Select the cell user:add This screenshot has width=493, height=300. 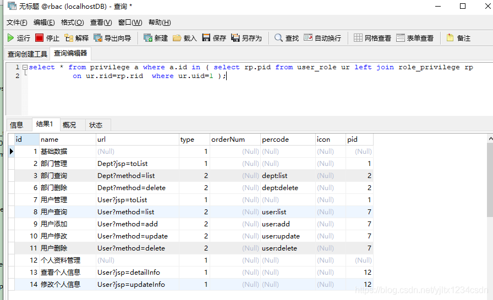coord(288,224)
